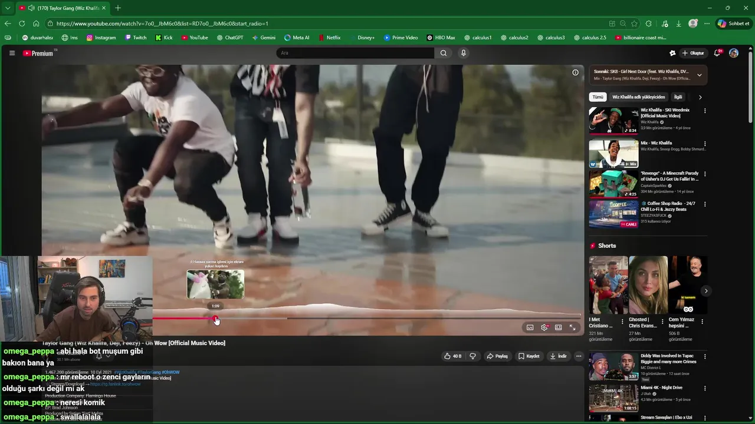Open options menu for Mix - Wiz Khalifa

point(705,144)
